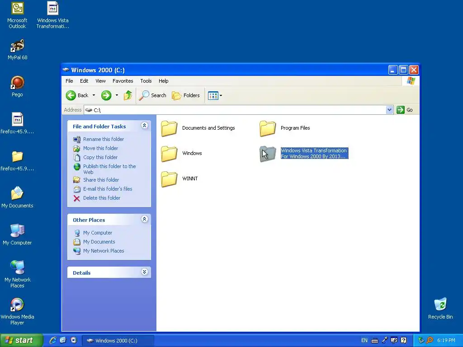Screen dimensions: 463x347
Task: Click Move this folder link
Action: [100, 148]
